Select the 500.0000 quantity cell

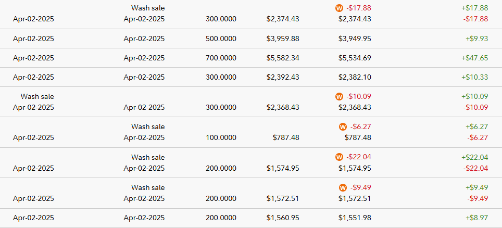click(x=221, y=39)
